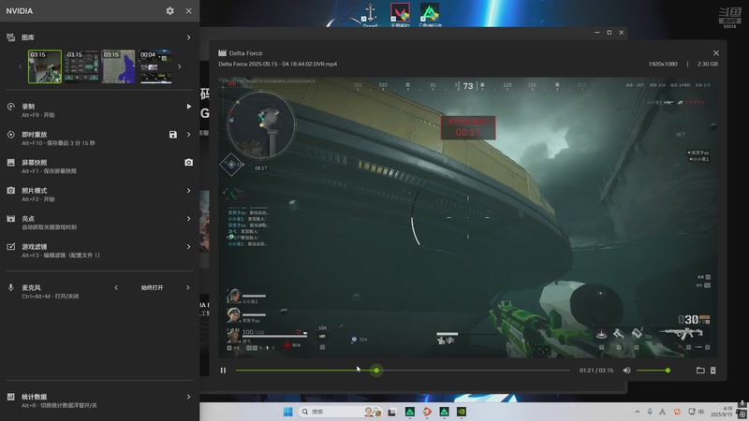The height and width of the screenshot is (421, 749).
Task: Expand 照片模式 photo mode chevron
Action: (189, 191)
